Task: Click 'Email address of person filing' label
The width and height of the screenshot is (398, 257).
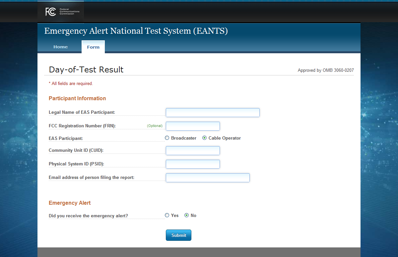Action: [x=92, y=178]
